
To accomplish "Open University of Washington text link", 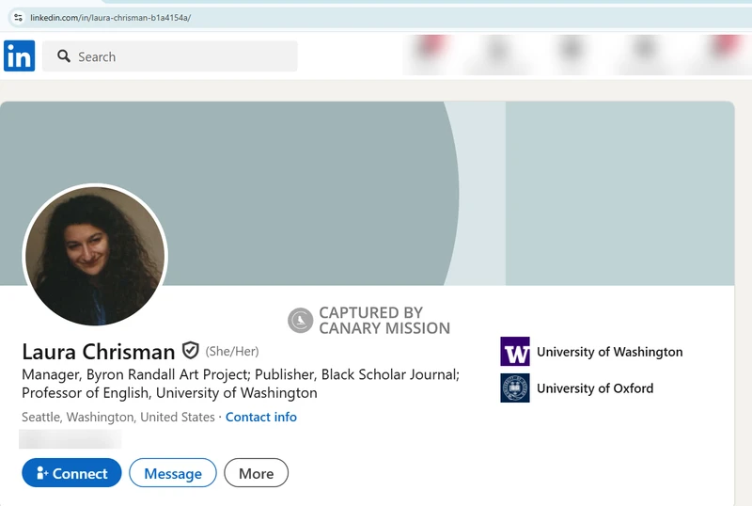I will [609, 352].
